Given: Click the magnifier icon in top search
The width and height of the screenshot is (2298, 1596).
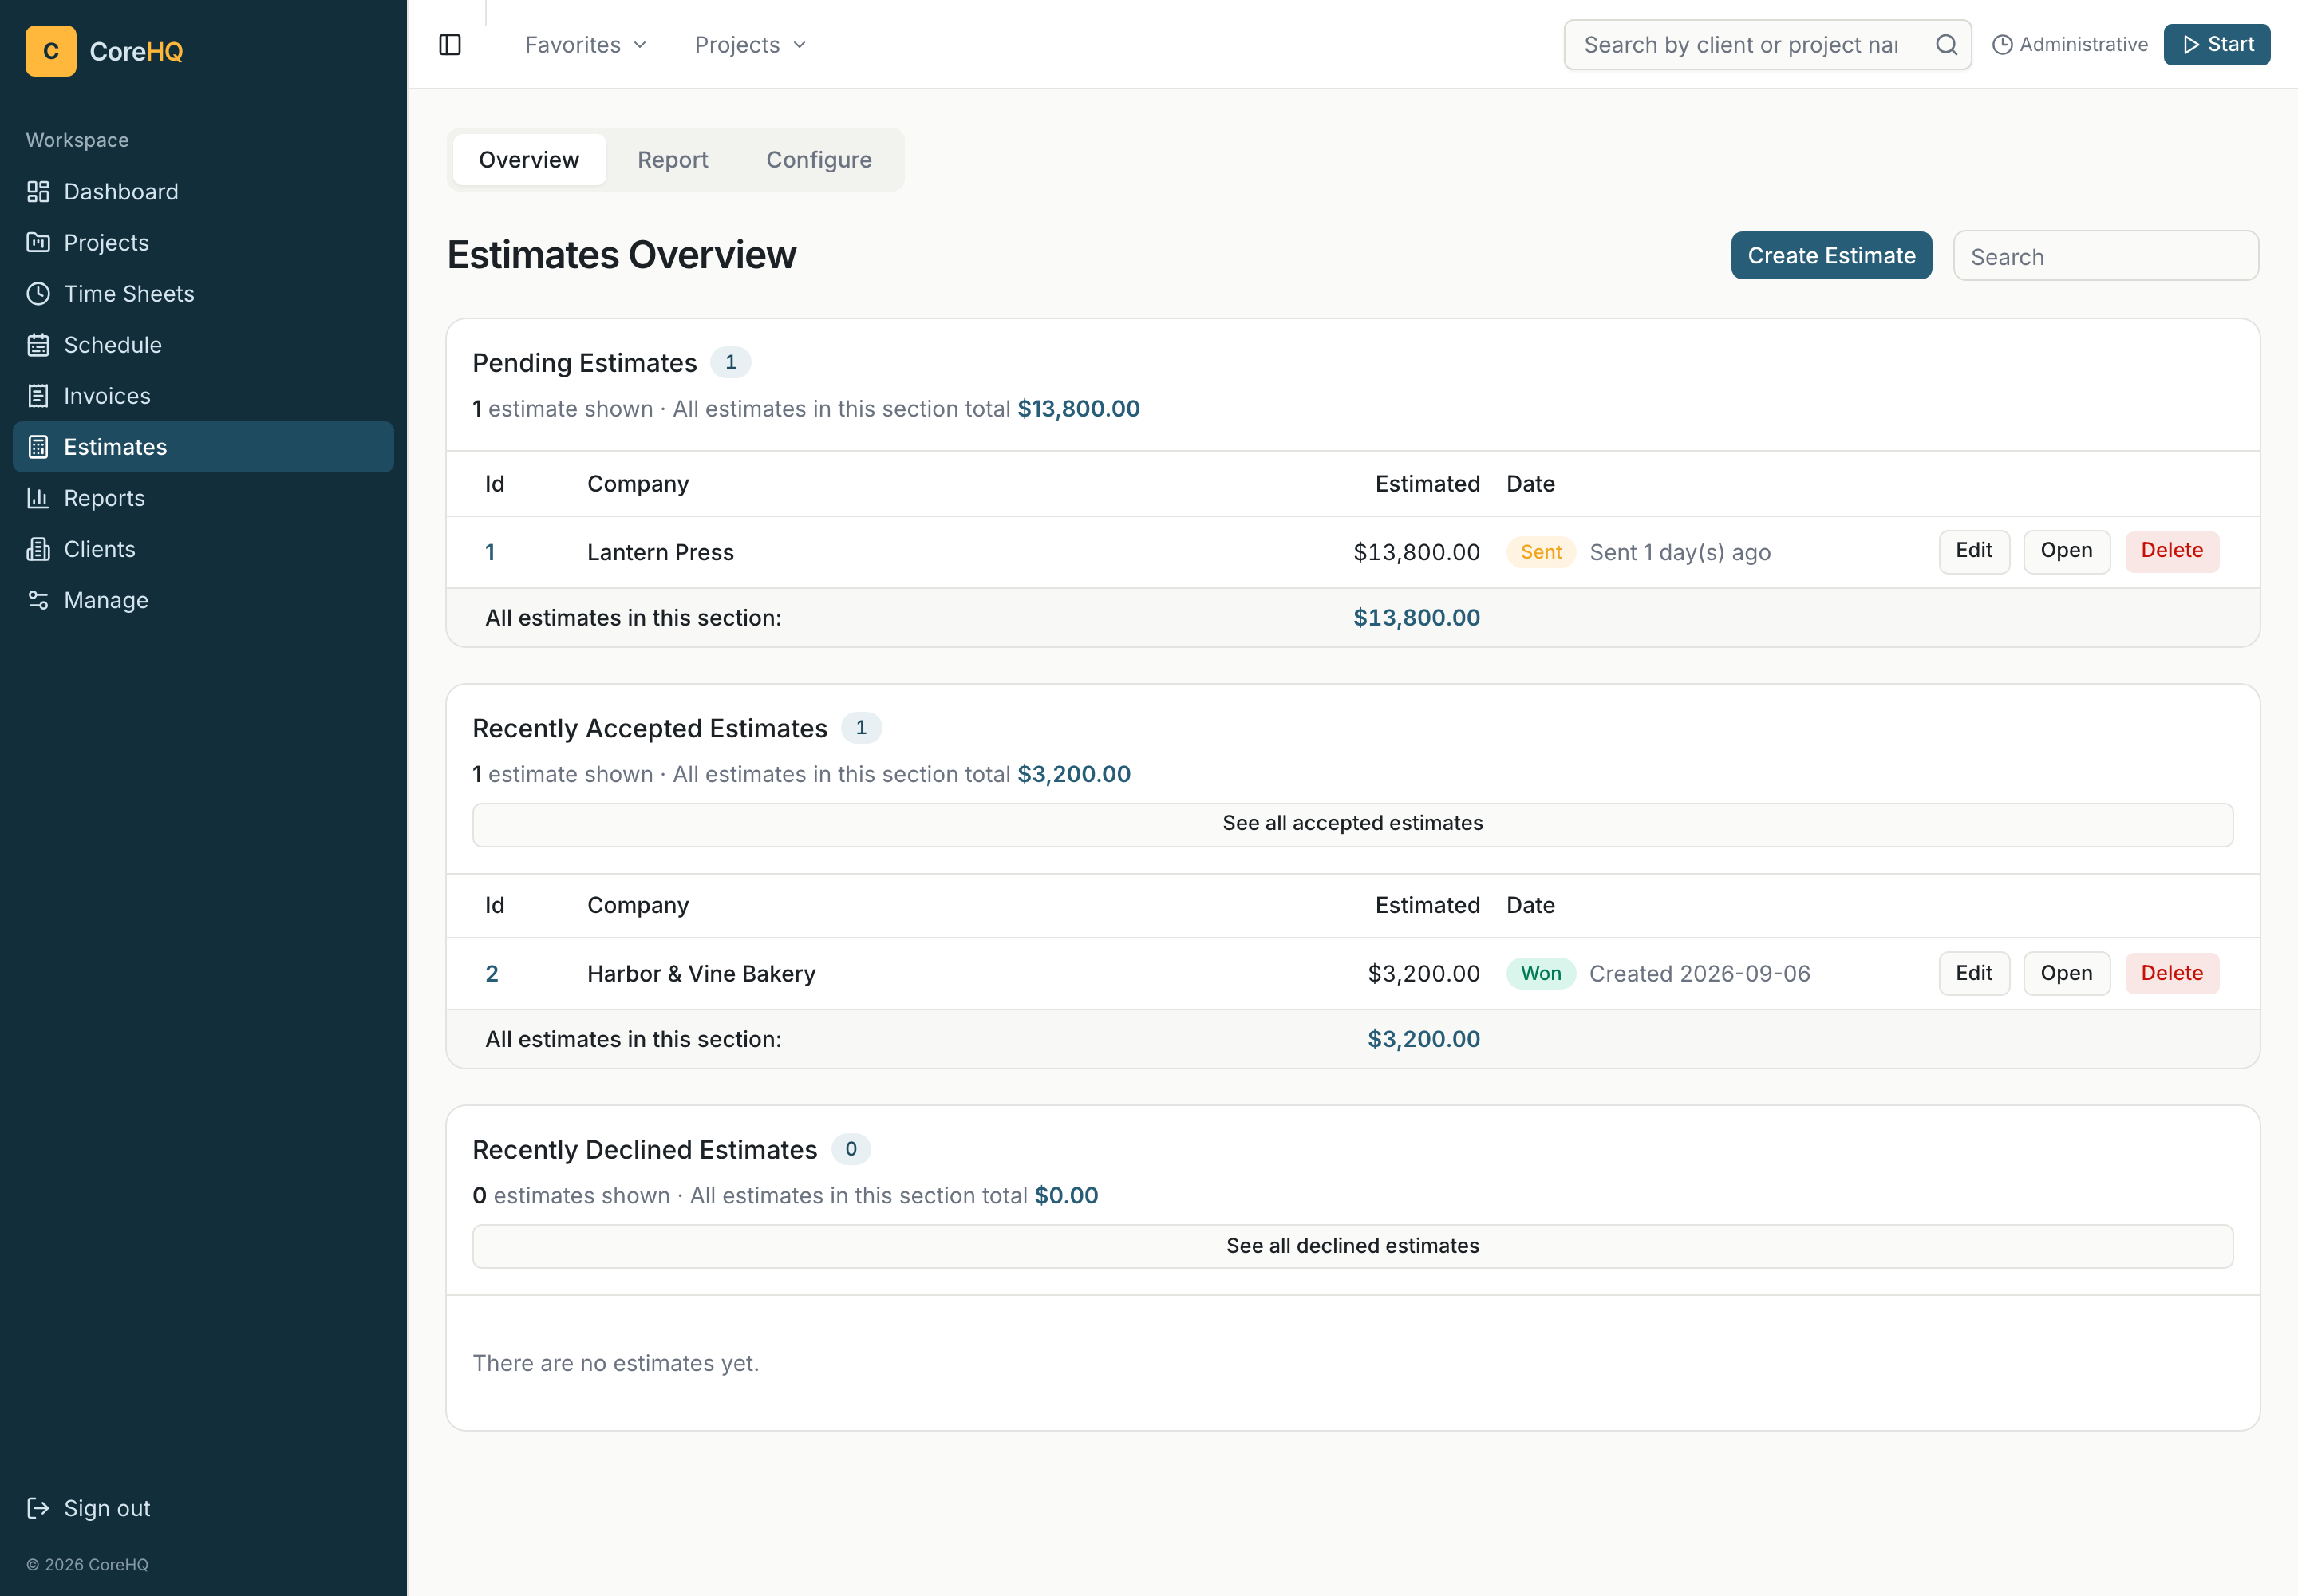Looking at the screenshot, I should tap(1945, 45).
